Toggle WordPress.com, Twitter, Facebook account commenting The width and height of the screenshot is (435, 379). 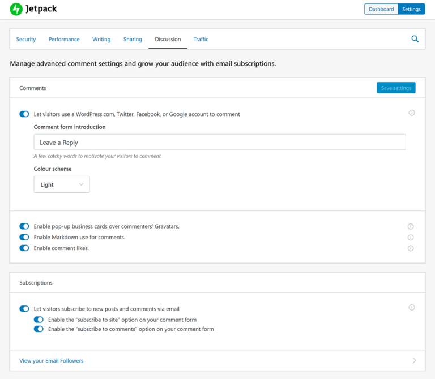point(24,114)
